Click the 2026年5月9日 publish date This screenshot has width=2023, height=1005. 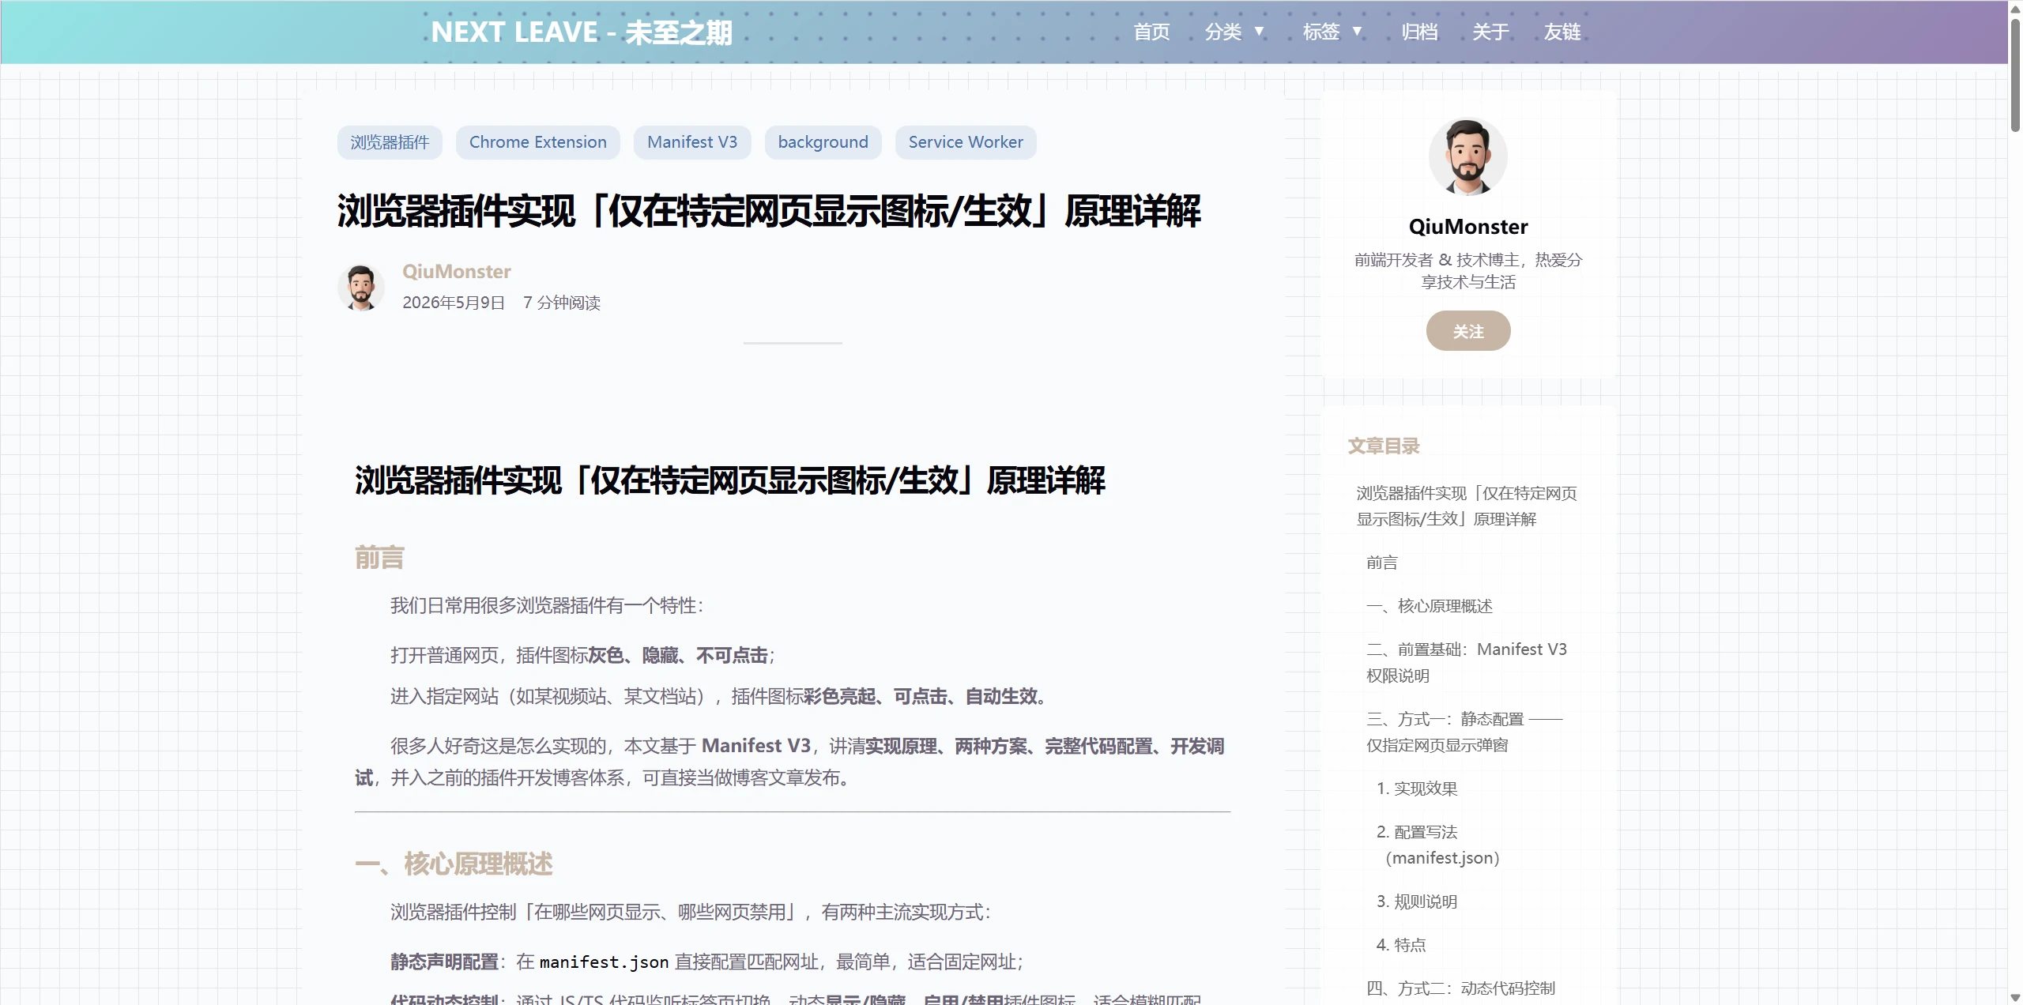pos(454,303)
